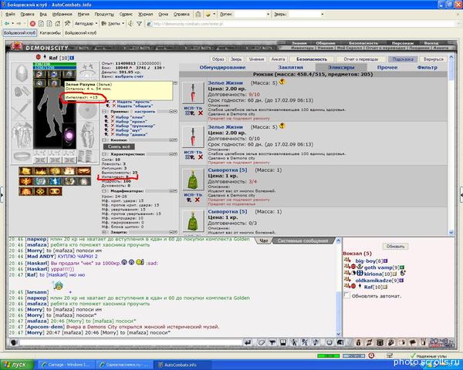Image resolution: width=463 pixels, height=370 pixels.
Task: Click the empty shield equipment slot
Action: (88, 110)
